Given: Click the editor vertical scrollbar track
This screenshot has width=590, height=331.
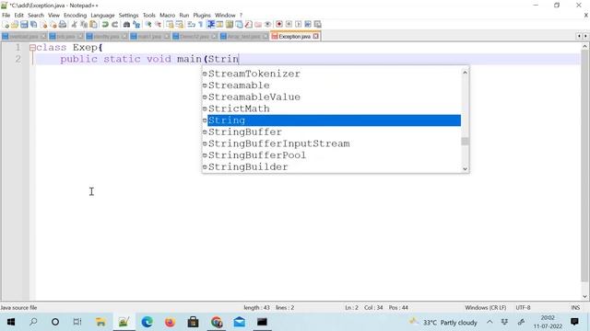Looking at the screenshot, I should point(584,171).
